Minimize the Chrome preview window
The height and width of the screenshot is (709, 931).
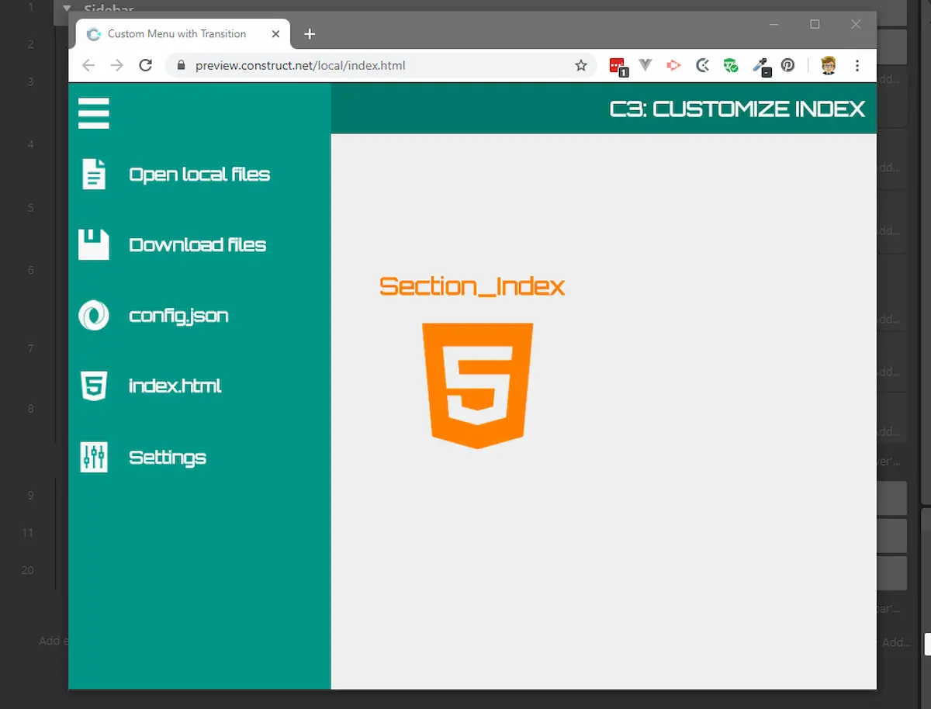point(774,25)
